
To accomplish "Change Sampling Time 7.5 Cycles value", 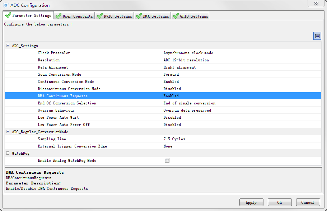I will click(242, 139).
